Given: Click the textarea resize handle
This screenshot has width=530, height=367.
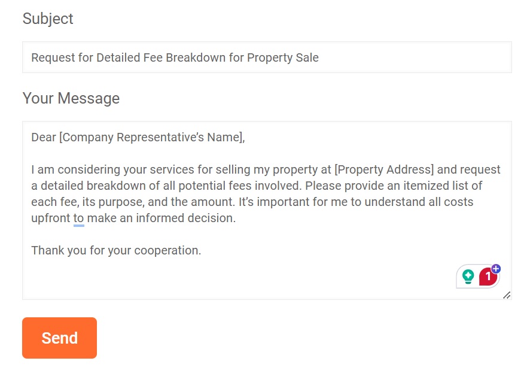Looking at the screenshot, I should point(507,295).
